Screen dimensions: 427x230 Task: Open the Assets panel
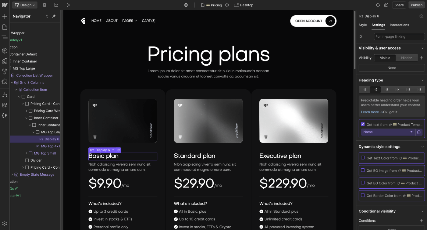coord(5,81)
